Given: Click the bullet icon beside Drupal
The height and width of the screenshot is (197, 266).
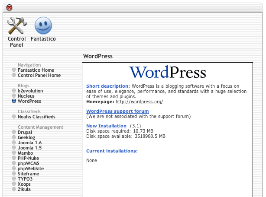Looking at the screenshot, I should coord(14,133).
